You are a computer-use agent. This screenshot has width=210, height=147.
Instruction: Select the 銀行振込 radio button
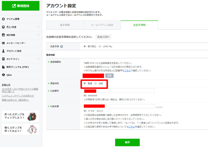(85, 46)
